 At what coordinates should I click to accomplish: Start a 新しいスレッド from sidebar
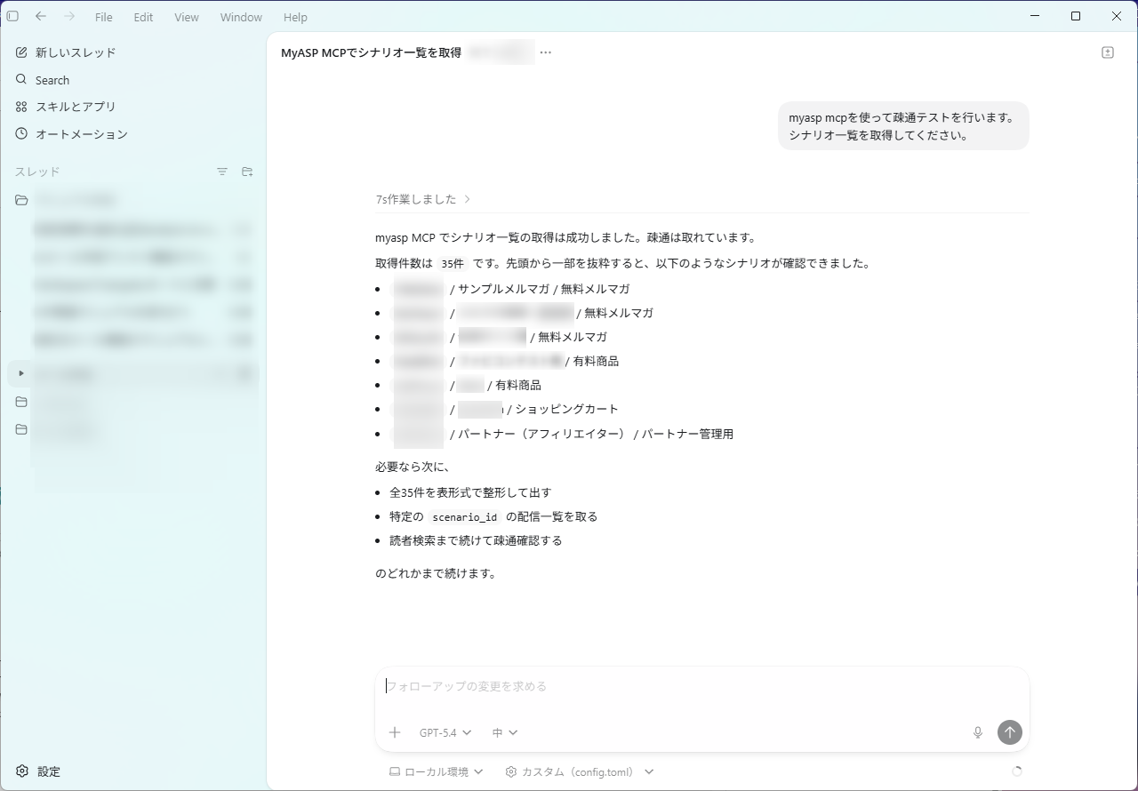coord(76,52)
